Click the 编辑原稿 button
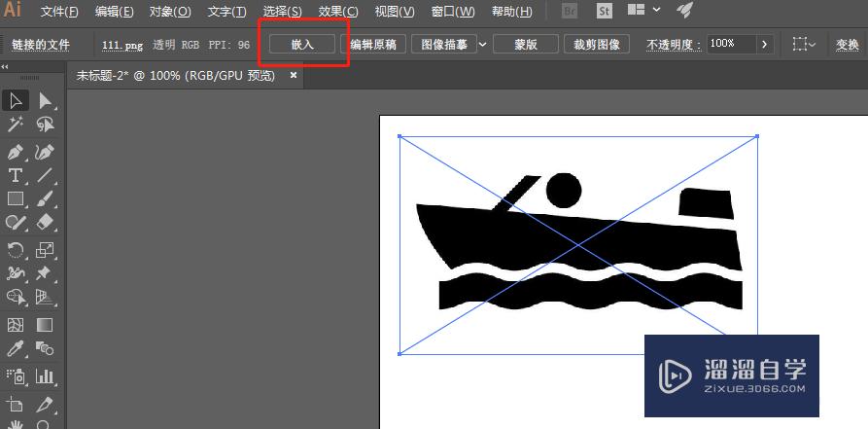 point(373,45)
